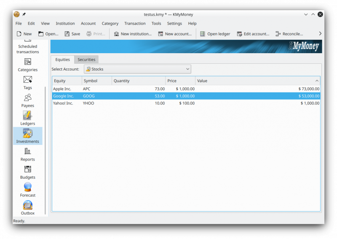Screen dimensions: 337x239
Task: Click Edit account... in toolbar
Action: tap(253, 34)
